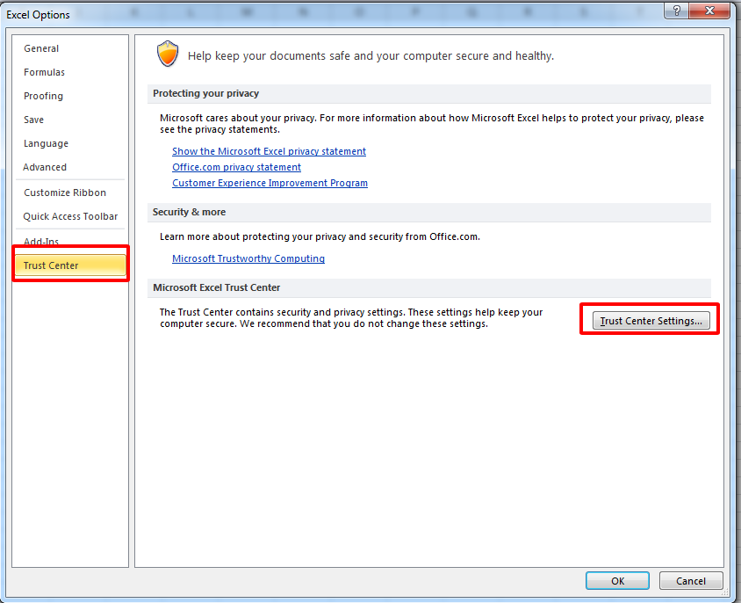Image resolution: width=741 pixels, height=603 pixels.
Task: Choose Customize Ribbon category
Action: tap(65, 193)
